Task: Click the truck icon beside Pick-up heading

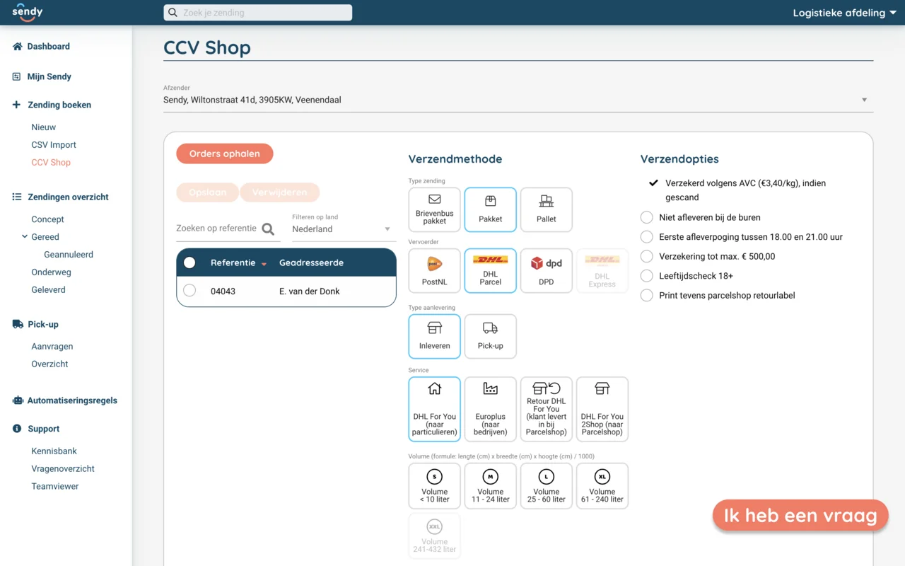Action: [x=18, y=324]
